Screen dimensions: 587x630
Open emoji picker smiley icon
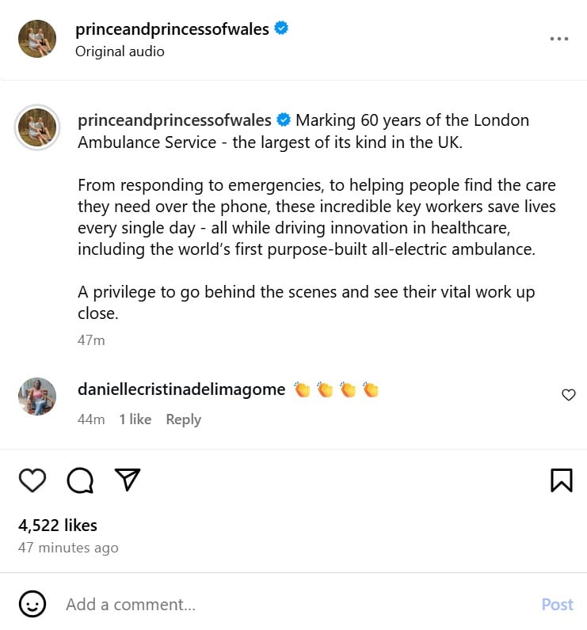coord(32,605)
